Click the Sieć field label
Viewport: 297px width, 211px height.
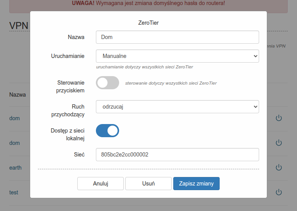pos(79,155)
